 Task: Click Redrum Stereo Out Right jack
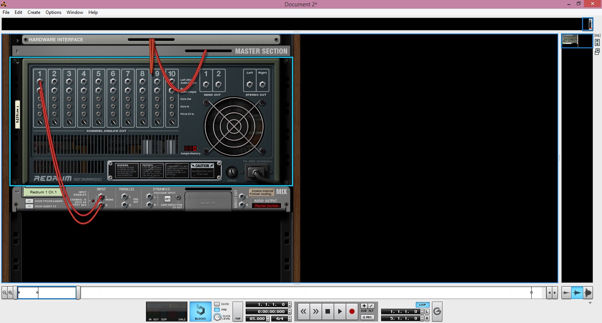tap(263, 85)
